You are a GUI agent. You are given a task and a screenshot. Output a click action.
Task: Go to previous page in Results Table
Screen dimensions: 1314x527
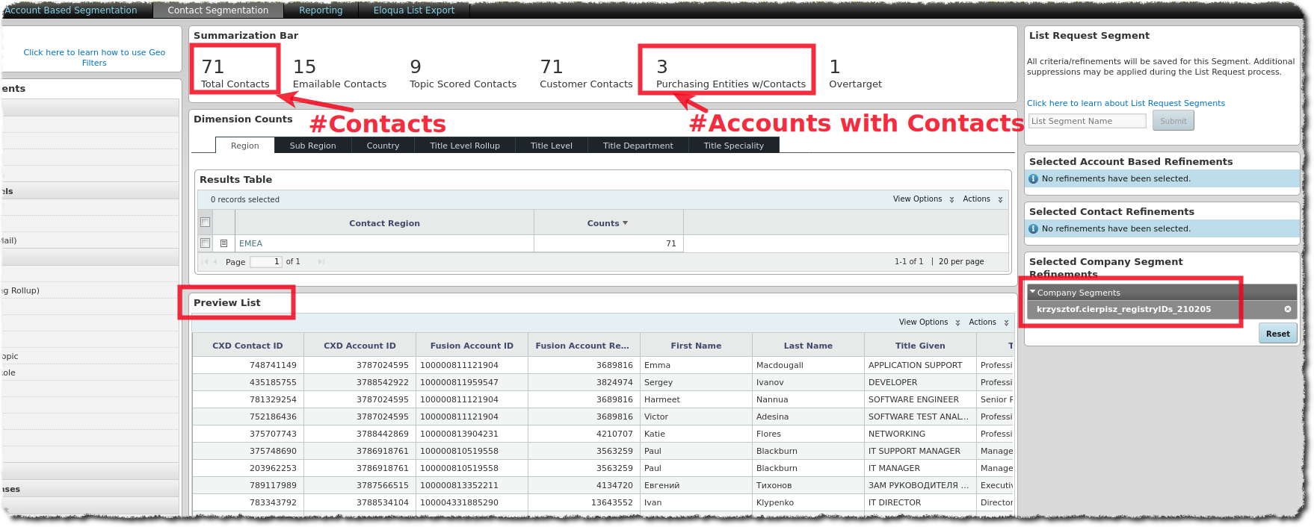[x=215, y=262]
